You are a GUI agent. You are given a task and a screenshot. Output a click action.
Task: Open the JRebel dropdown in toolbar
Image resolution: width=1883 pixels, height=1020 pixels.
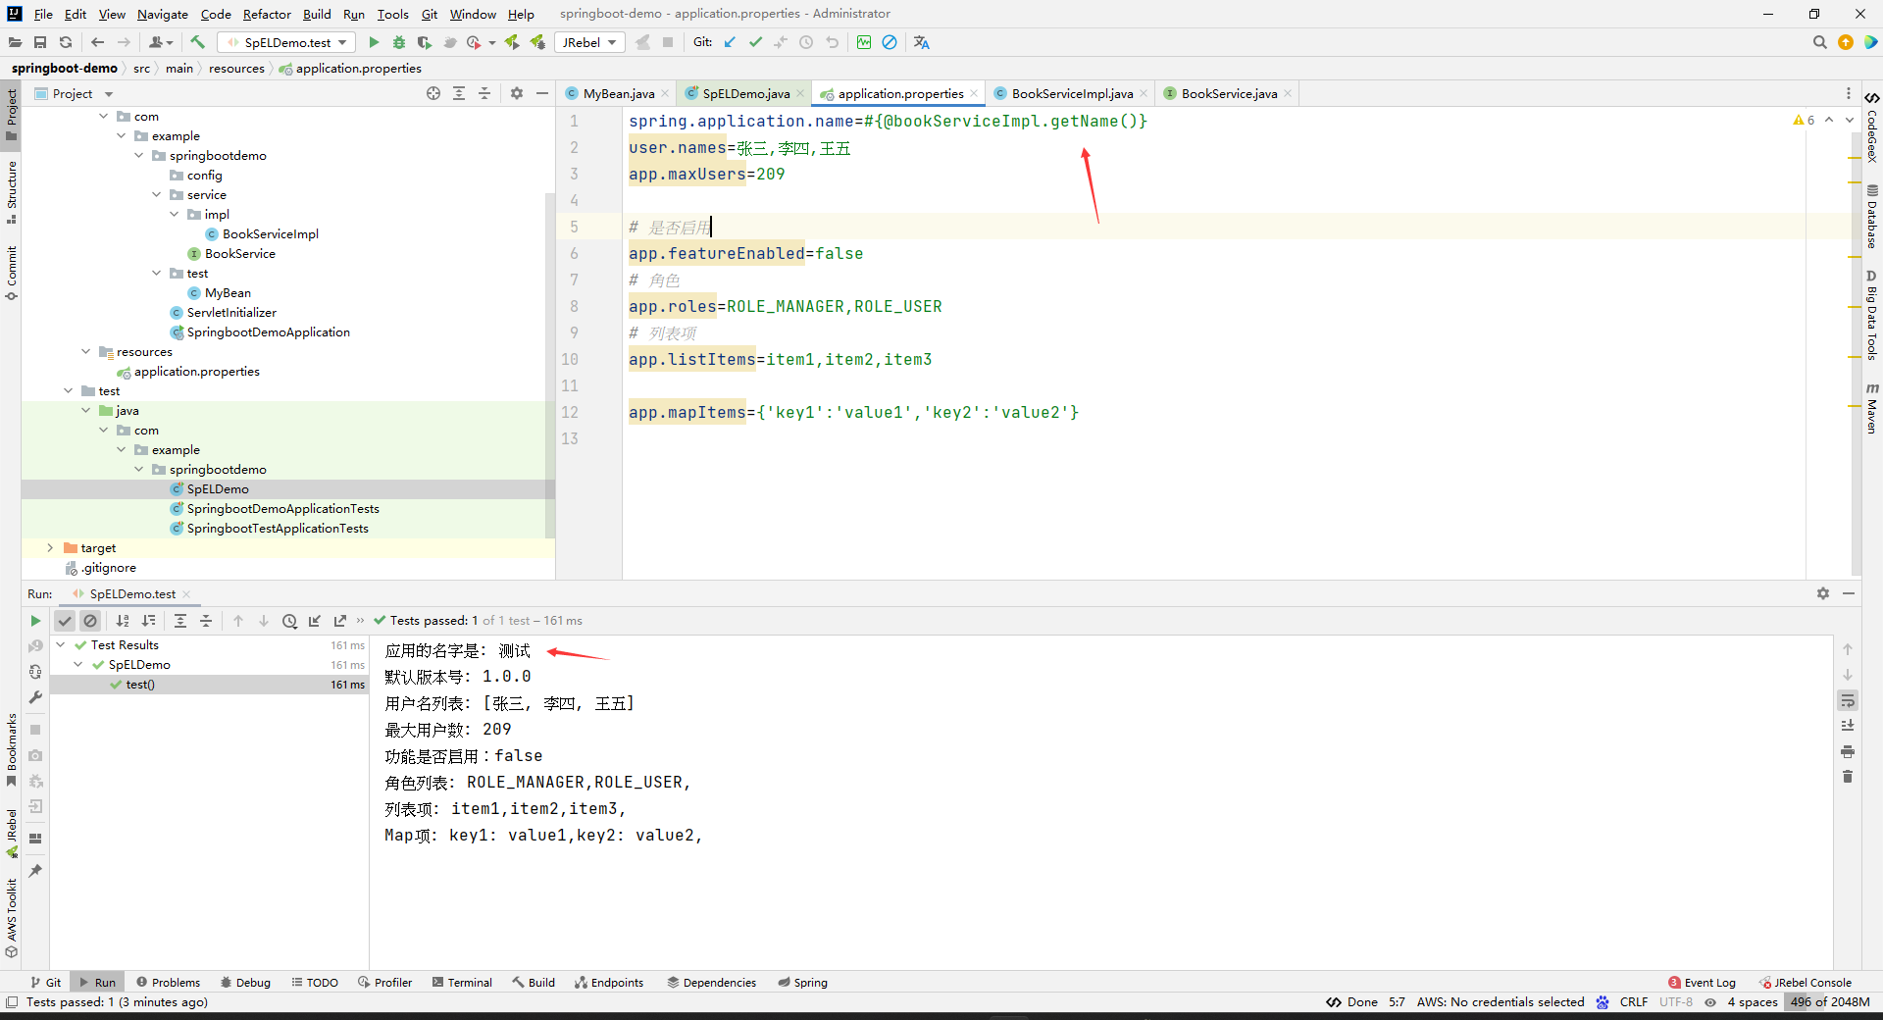point(589,42)
